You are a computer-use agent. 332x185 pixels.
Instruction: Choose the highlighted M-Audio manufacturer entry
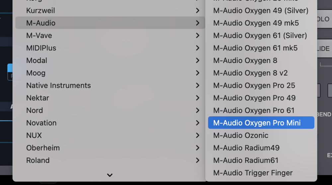(x=41, y=23)
